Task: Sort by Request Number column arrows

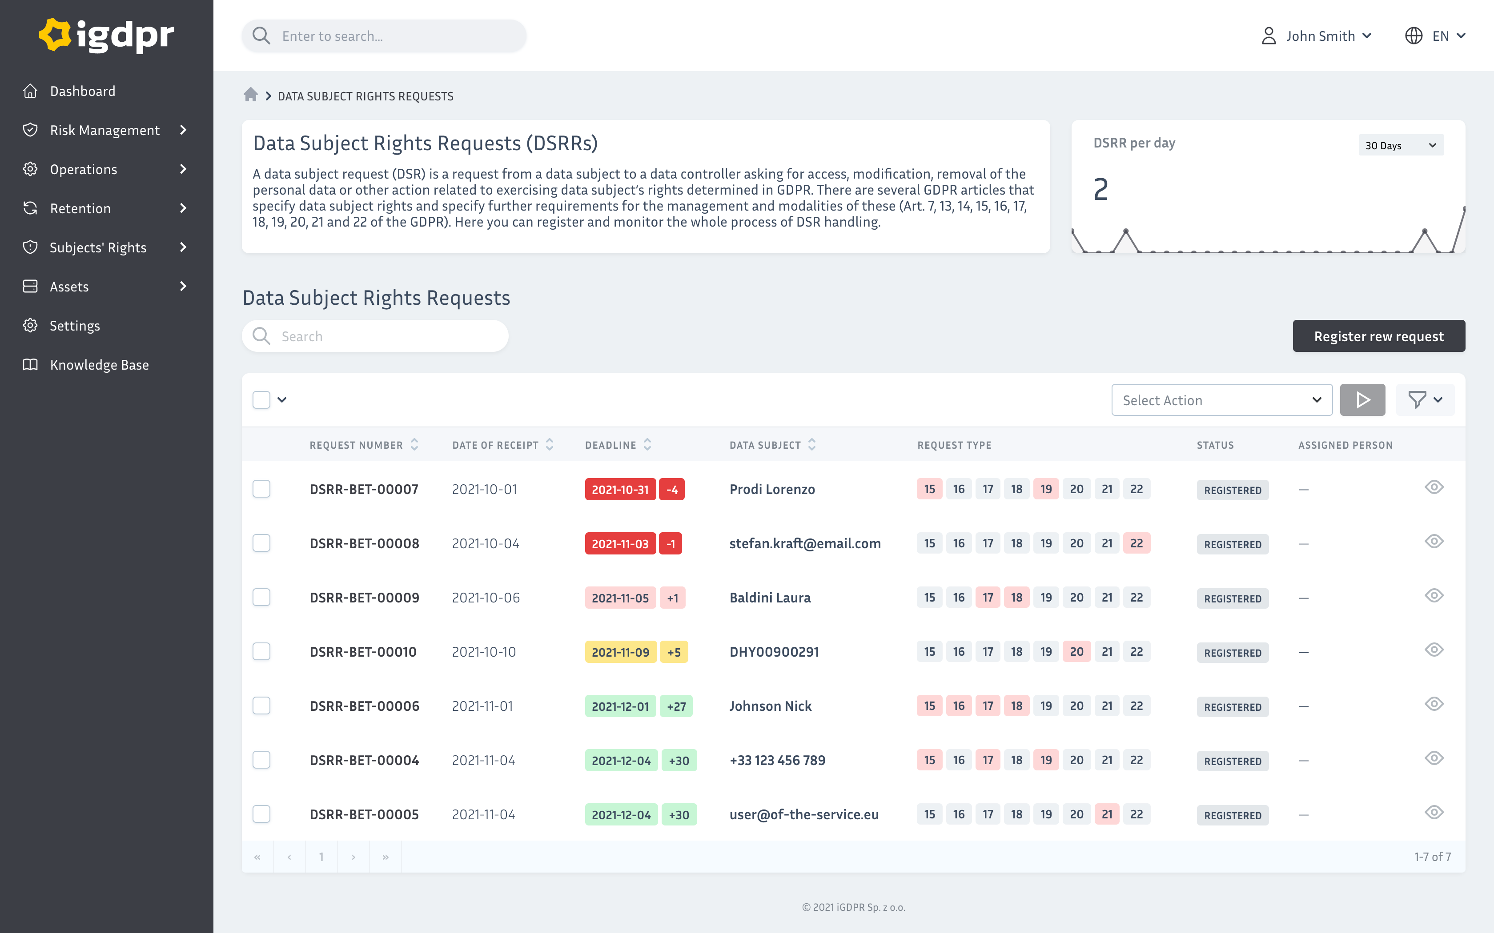Action: coord(415,445)
